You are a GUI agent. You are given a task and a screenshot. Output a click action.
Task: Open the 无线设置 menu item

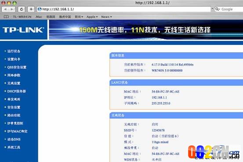(x=14, y=83)
